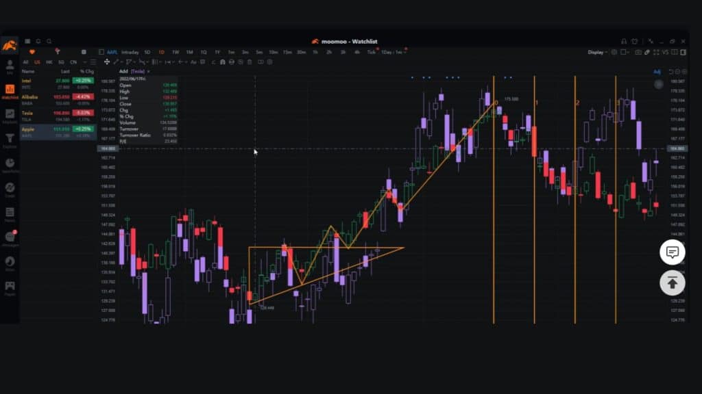Select the crosshair cursor tool in chart toolbar
The height and width of the screenshot is (394, 702).
(x=108, y=61)
